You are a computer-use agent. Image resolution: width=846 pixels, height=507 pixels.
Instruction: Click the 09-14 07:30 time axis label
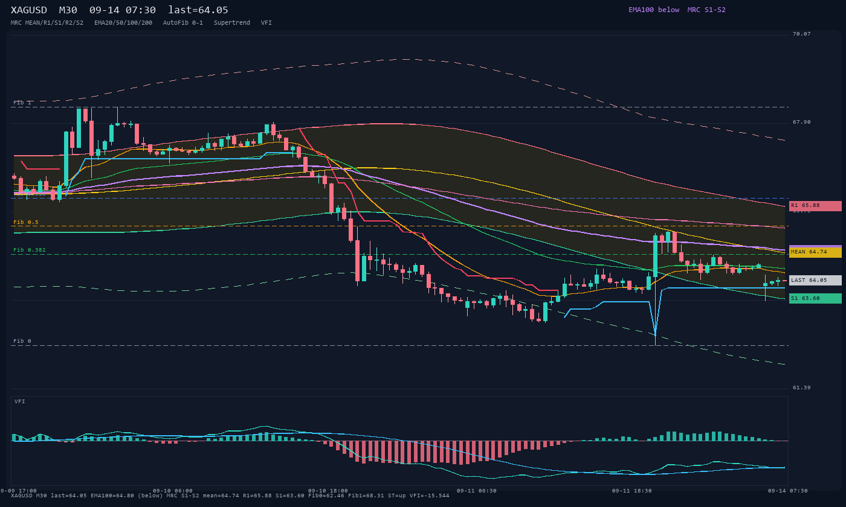tap(788, 491)
